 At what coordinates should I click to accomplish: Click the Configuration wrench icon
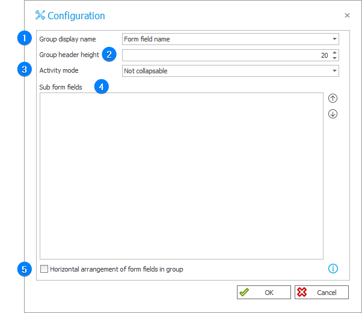(40, 15)
